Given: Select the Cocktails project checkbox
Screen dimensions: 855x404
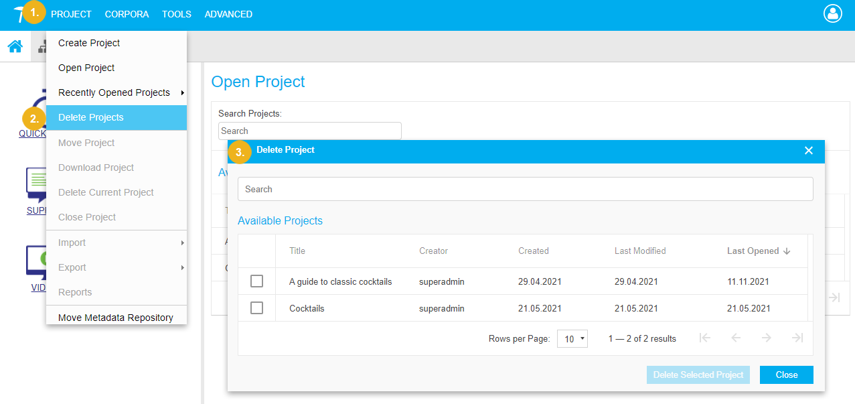Looking at the screenshot, I should 256,308.
